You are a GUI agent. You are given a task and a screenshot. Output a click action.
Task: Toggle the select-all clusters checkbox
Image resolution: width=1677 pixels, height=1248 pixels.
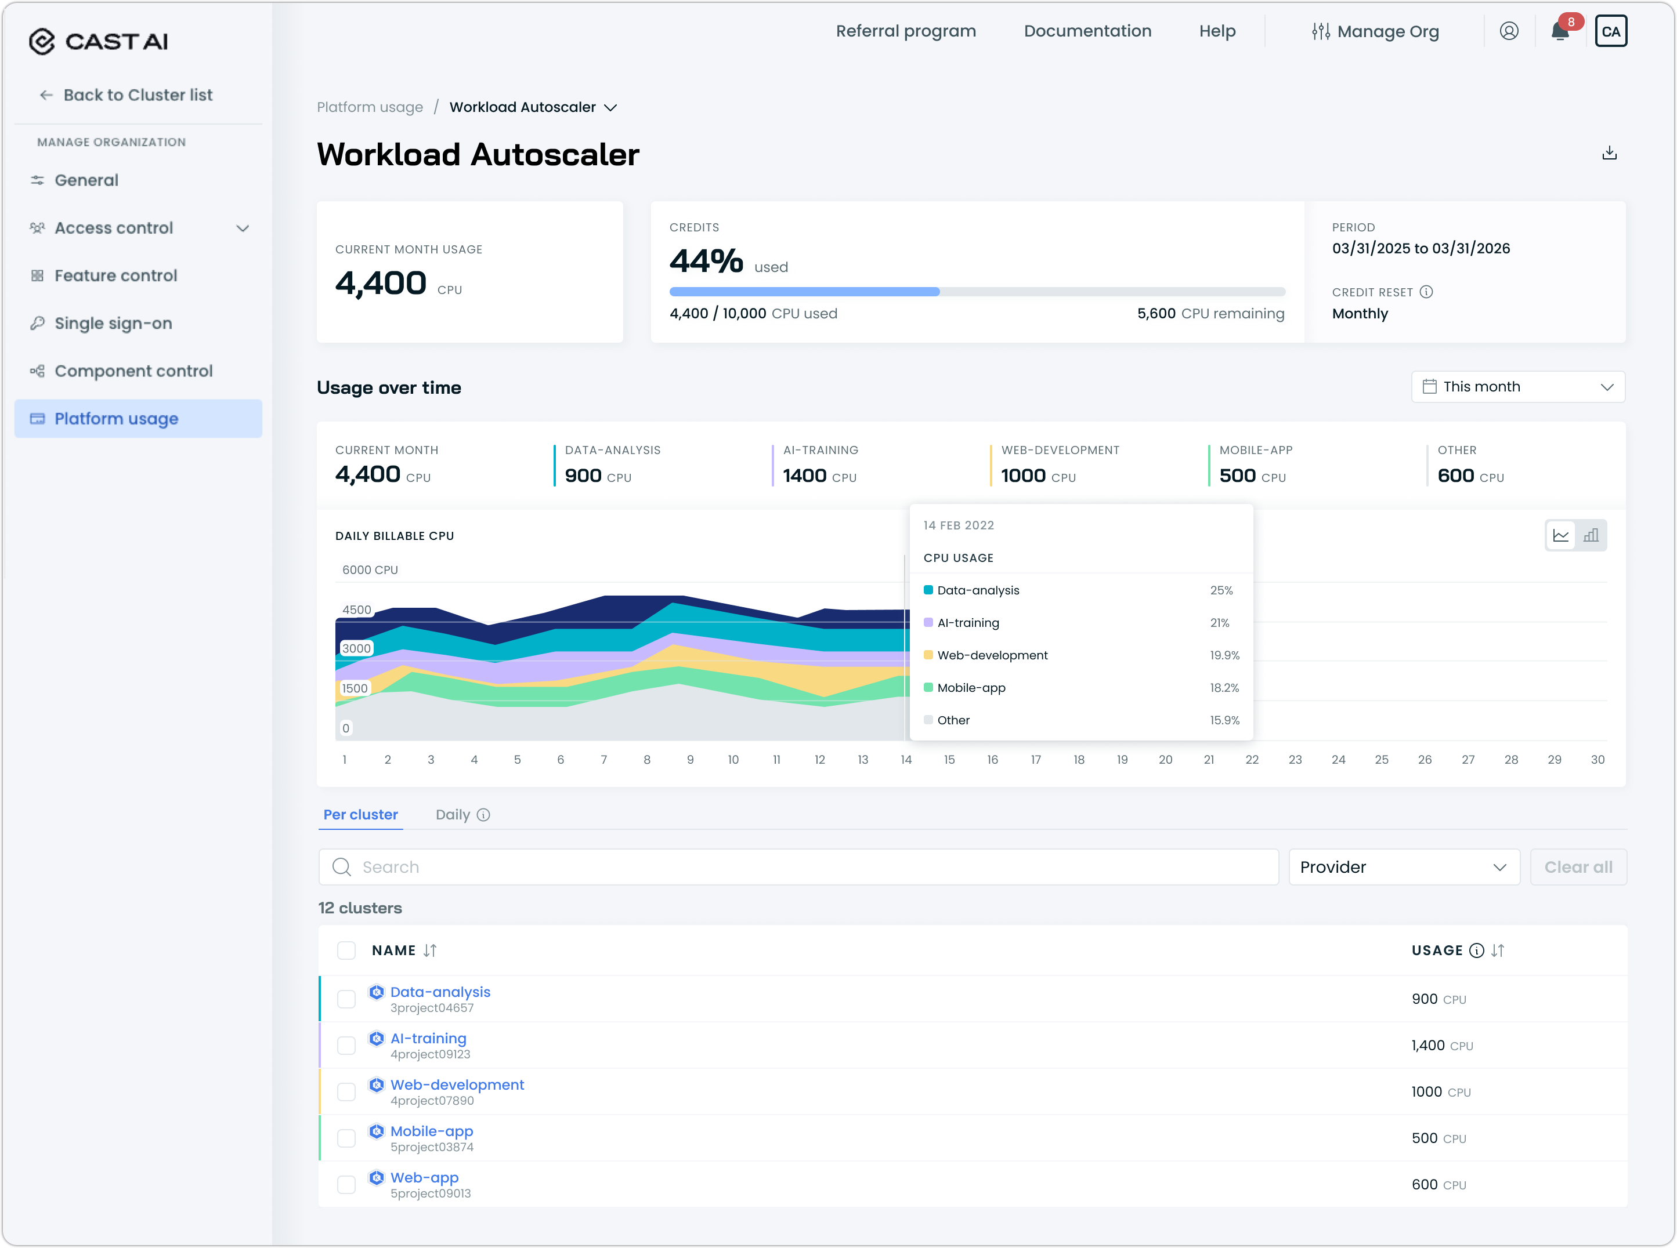click(346, 950)
